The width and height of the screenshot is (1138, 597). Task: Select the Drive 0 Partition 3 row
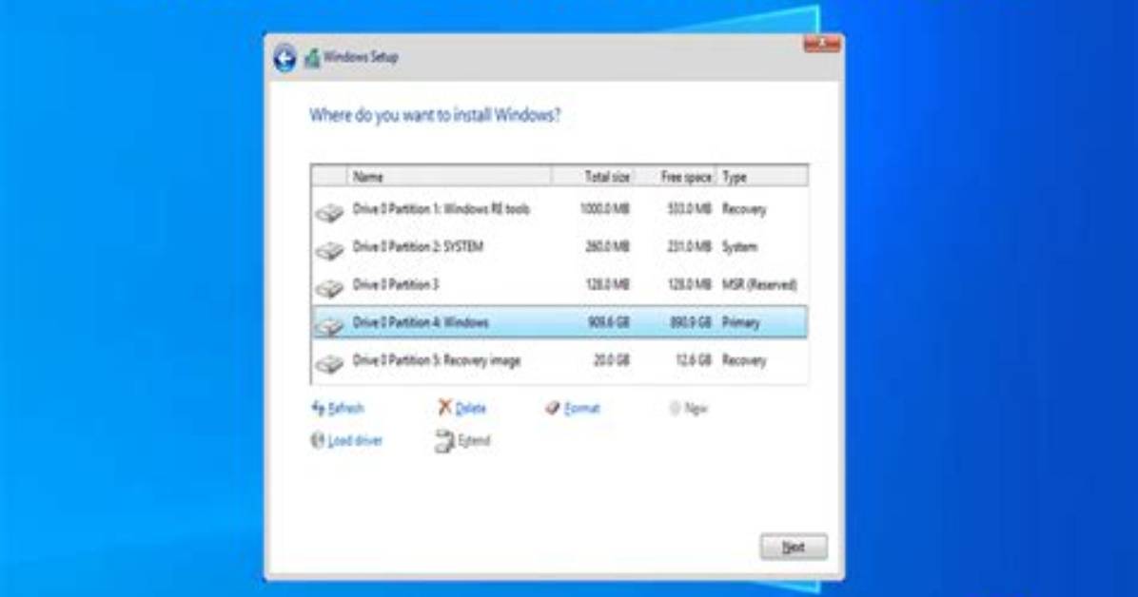tap(559, 285)
